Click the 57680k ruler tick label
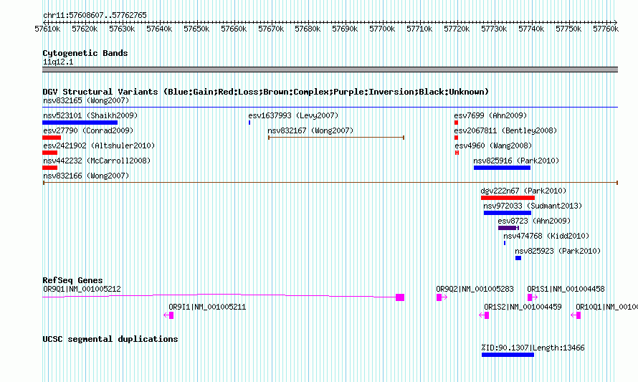This screenshot has height=382, width=638. pyautogui.click(x=308, y=29)
